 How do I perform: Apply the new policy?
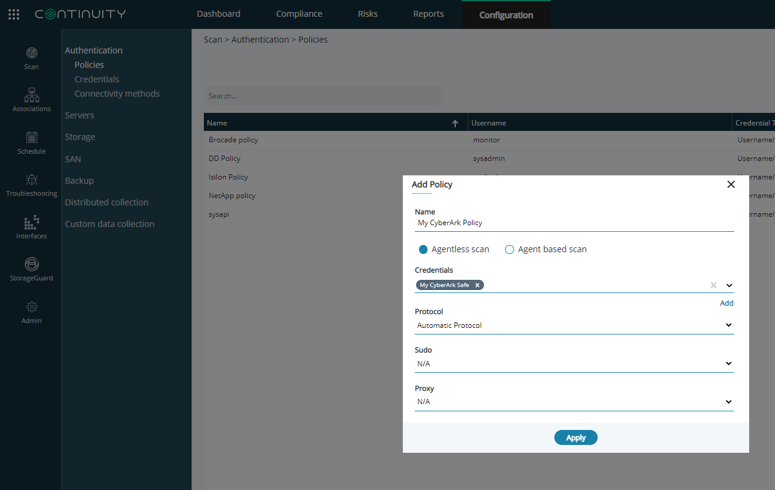(x=575, y=438)
